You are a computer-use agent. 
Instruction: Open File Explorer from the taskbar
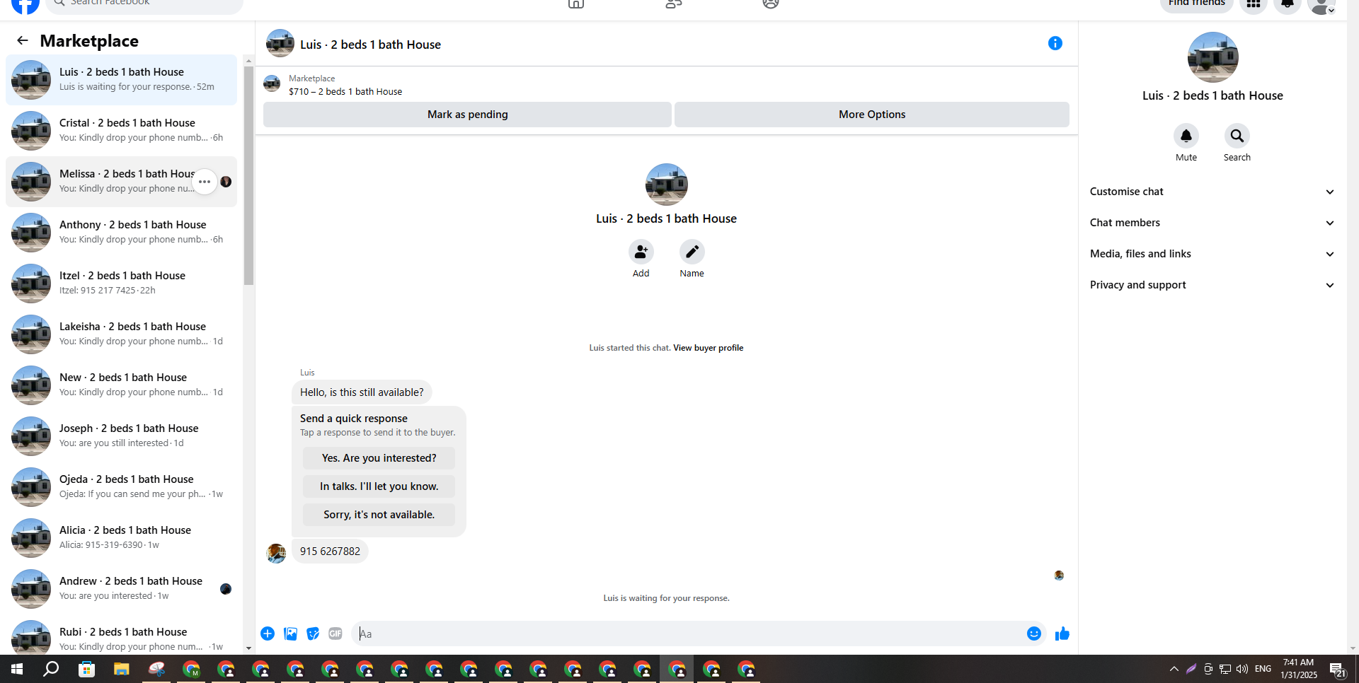tap(122, 669)
